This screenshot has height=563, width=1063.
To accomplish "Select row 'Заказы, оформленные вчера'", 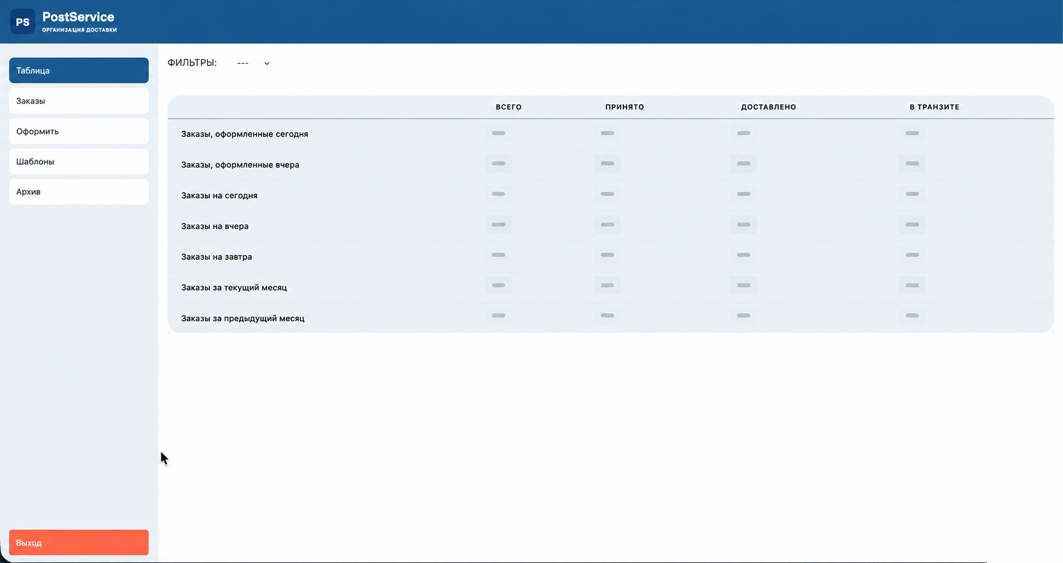I will pos(611,165).
